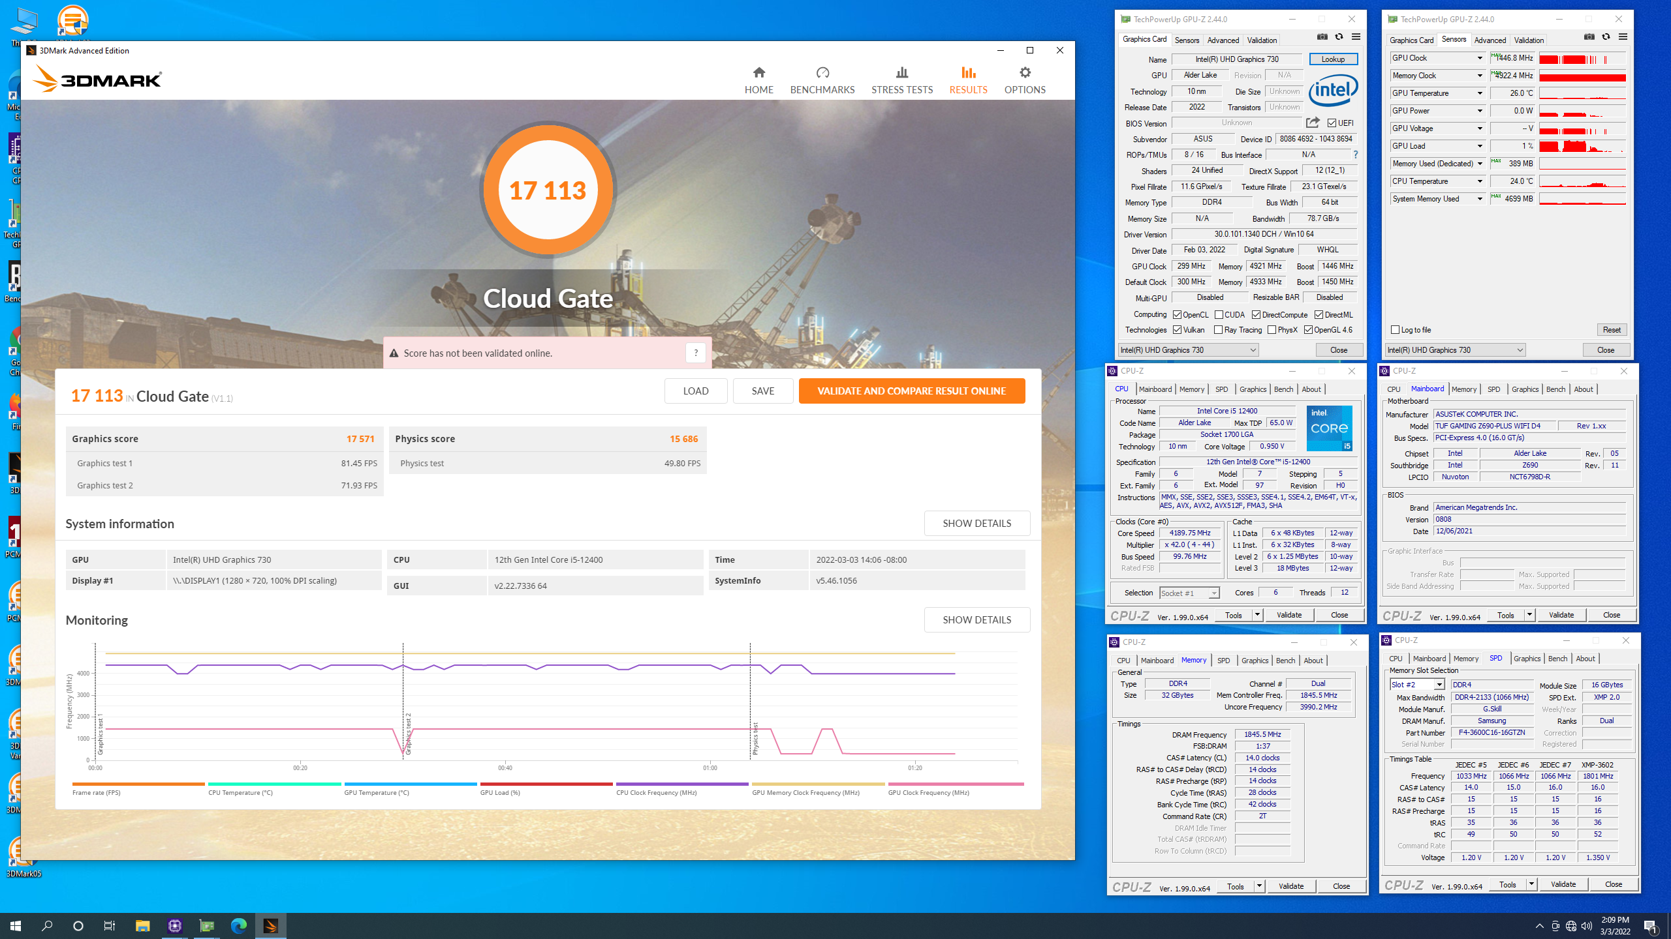The image size is (1671, 939).
Task: Toggle Ray Tracing checkbox in GPU-Z
Action: [x=1218, y=330]
